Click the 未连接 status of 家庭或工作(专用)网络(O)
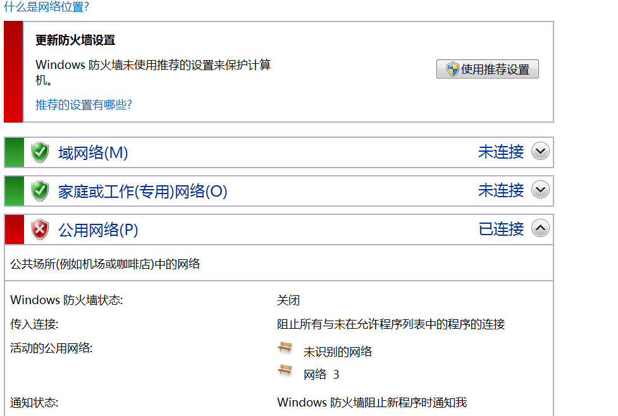The height and width of the screenshot is (416, 618). pos(501,190)
